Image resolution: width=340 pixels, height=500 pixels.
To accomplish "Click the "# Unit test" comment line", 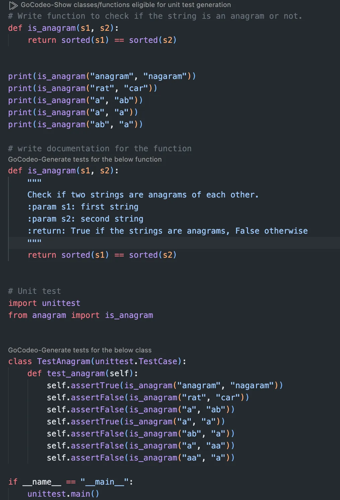I will 34,291.
